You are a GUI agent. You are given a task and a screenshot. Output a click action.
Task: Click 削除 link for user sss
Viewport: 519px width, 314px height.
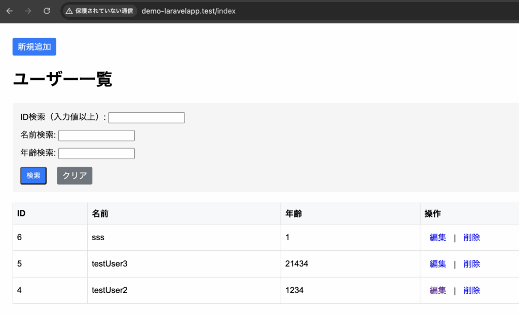[472, 238]
